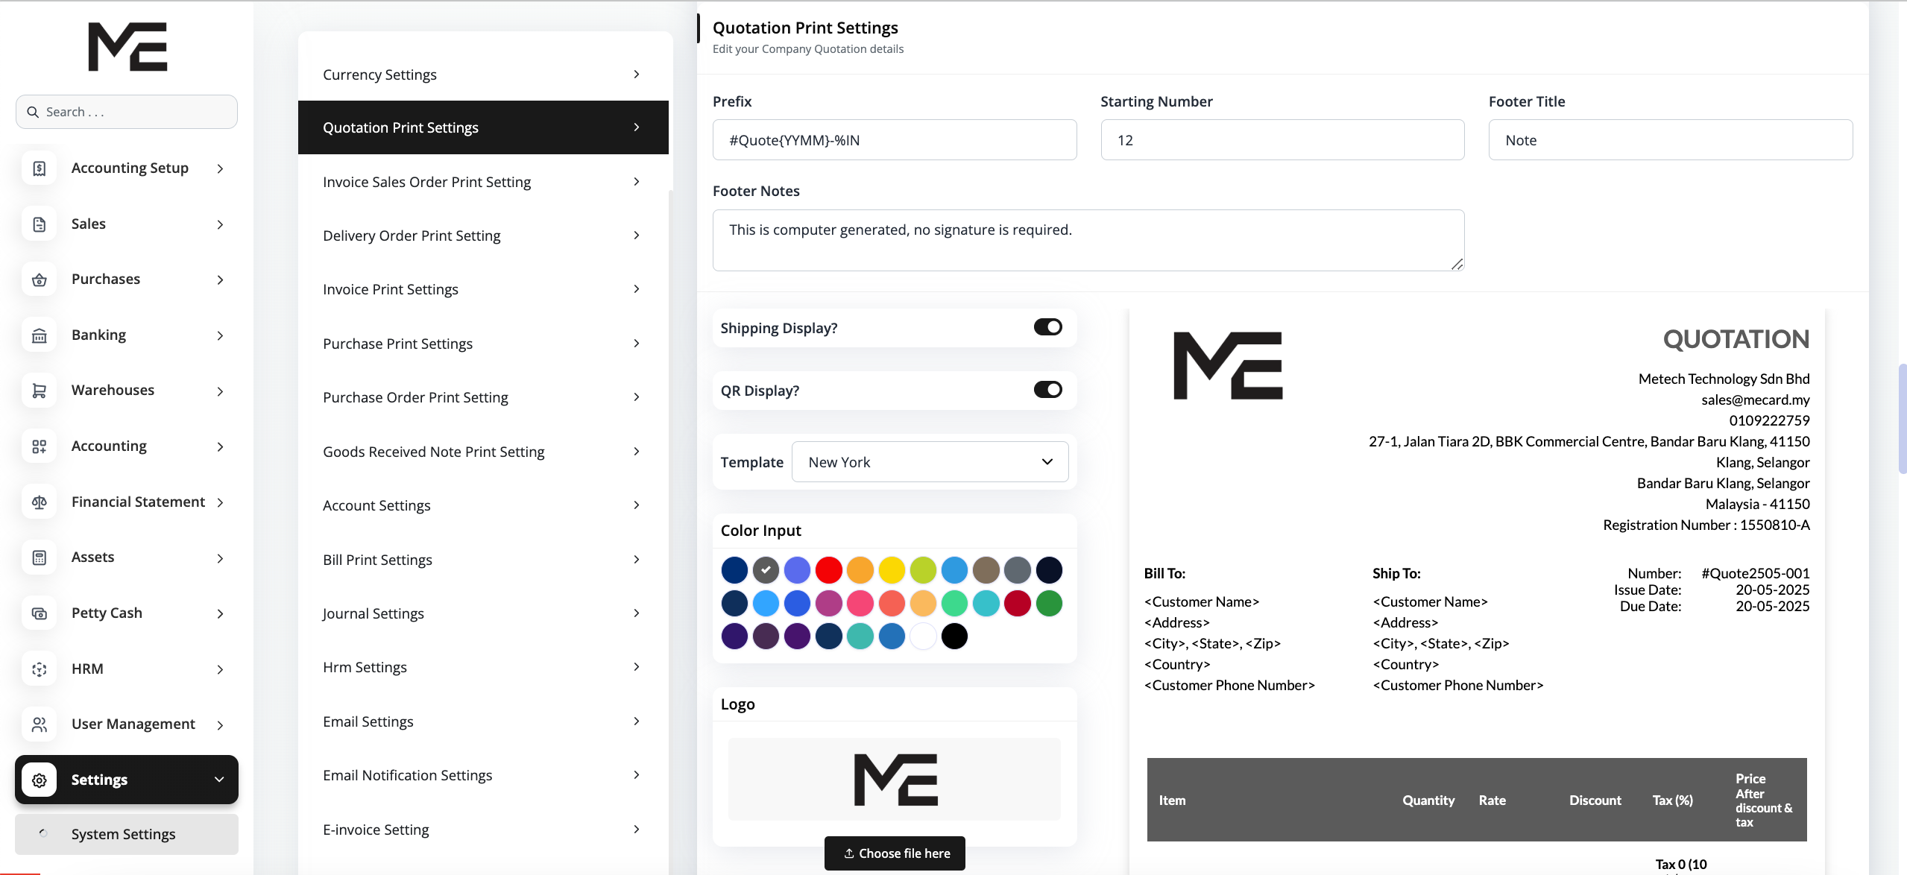1907x875 pixels.
Task: Toggle the Shipping Display switch
Action: [x=1047, y=327]
